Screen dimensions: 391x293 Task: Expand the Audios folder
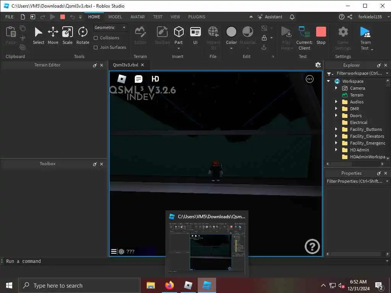click(x=336, y=101)
